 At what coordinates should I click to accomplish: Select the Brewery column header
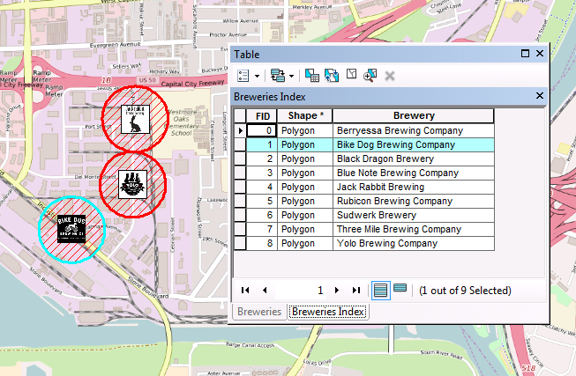click(414, 116)
